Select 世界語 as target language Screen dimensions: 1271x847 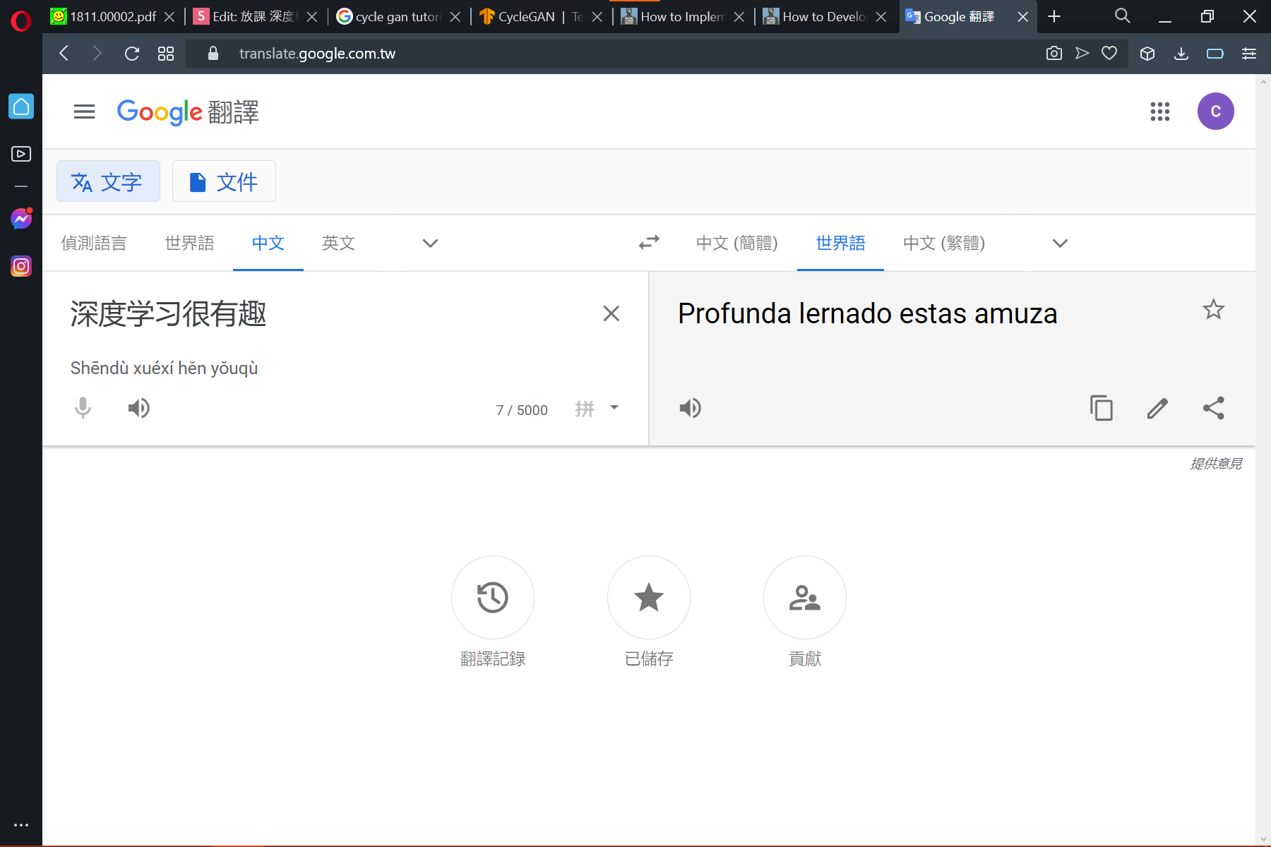pos(840,243)
